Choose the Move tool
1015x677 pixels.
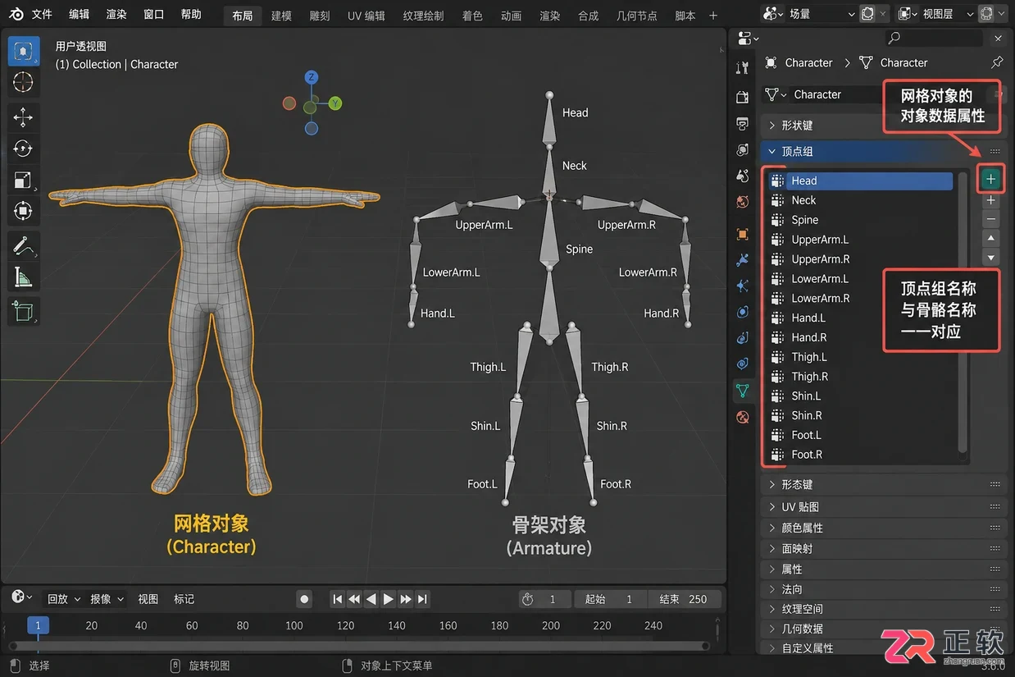[x=23, y=117]
